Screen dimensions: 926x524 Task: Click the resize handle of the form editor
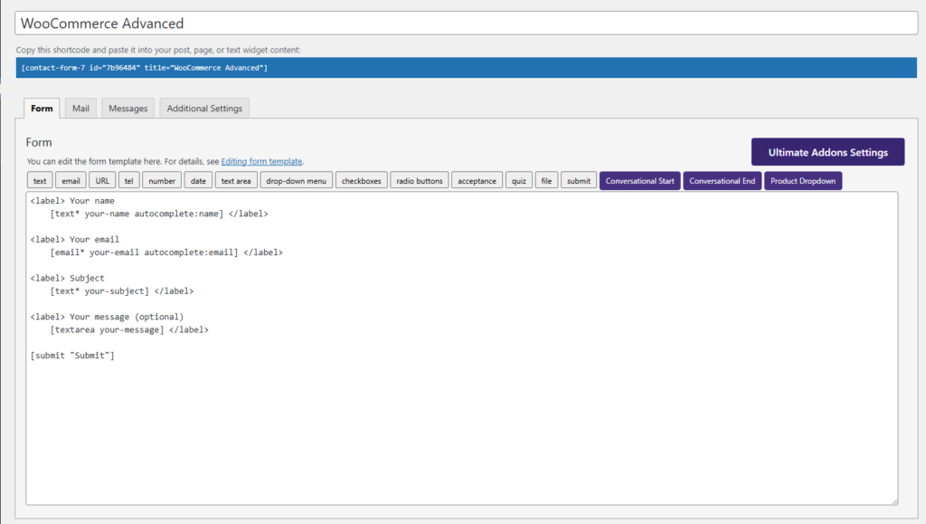click(894, 501)
